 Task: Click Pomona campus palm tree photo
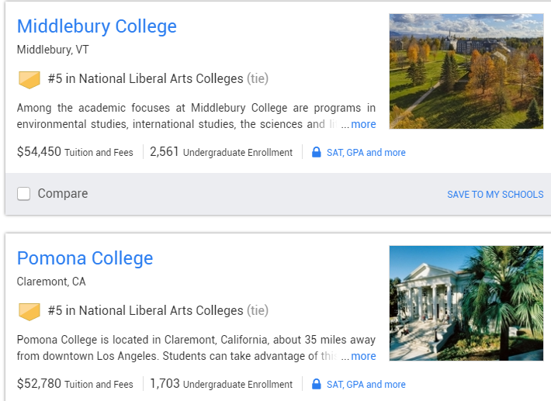click(x=466, y=303)
